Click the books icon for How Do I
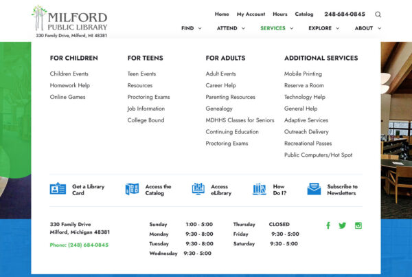Viewport: 412px width, 277px height. [x=260, y=189]
